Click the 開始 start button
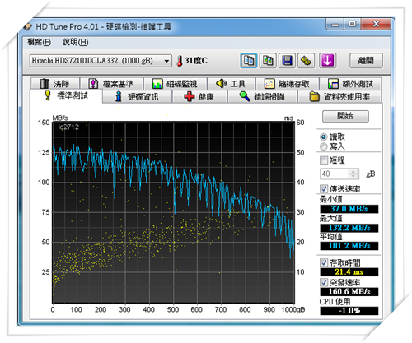Screen dimensions: 412x343 (345, 116)
